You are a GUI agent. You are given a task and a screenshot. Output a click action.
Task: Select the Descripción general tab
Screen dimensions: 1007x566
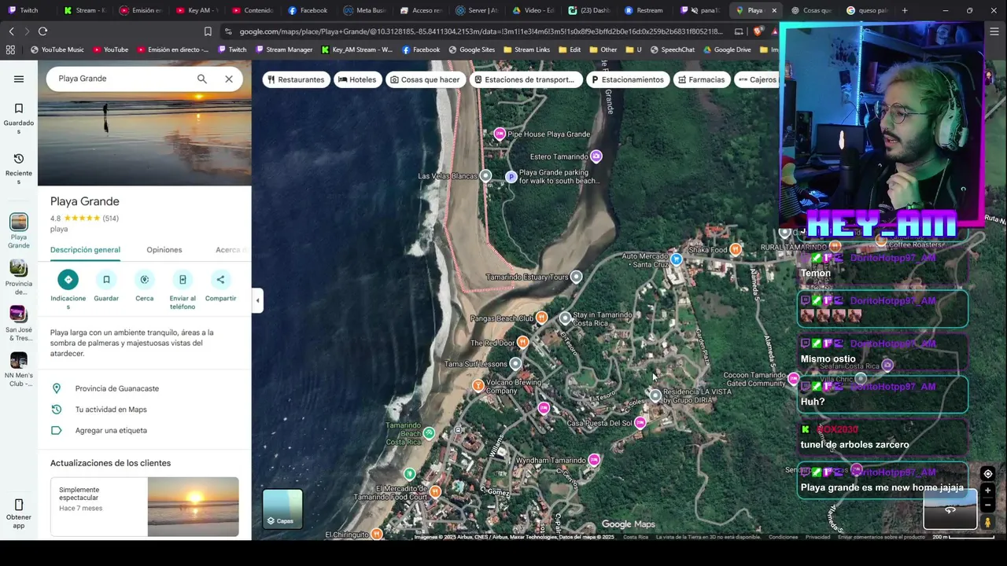pyautogui.click(x=85, y=250)
